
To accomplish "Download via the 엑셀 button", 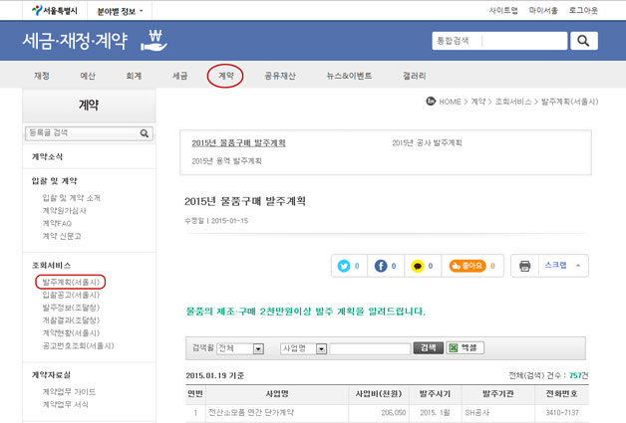I will pos(464,348).
